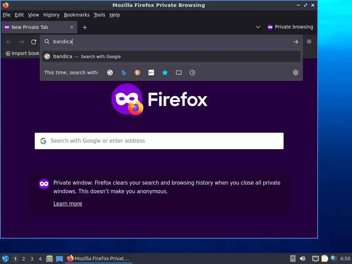Open a new tab with plus button
The width and height of the screenshot is (352, 264).
(x=85, y=27)
